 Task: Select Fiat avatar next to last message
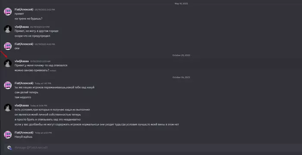pos(8,135)
